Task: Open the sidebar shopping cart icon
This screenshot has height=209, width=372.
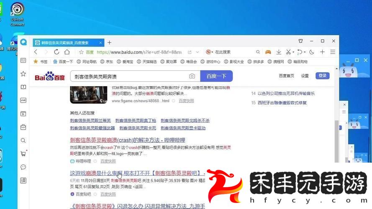Action: (23, 153)
